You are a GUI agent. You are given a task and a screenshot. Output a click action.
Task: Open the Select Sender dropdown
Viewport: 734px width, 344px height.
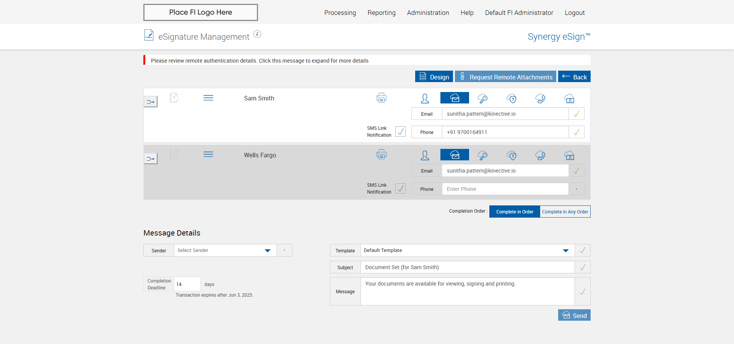[225, 250]
